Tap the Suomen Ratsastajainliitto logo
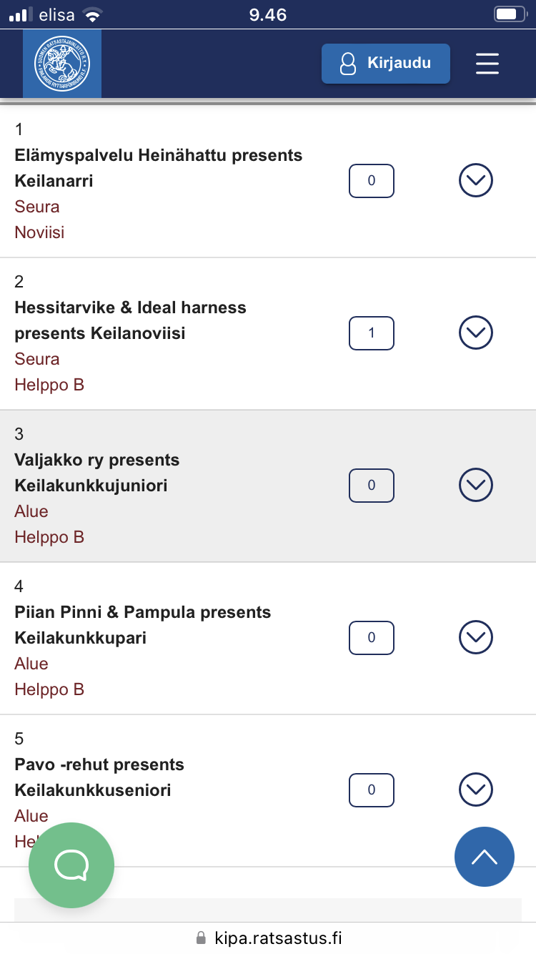The image size is (536, 954). click(x=62, y=64)
